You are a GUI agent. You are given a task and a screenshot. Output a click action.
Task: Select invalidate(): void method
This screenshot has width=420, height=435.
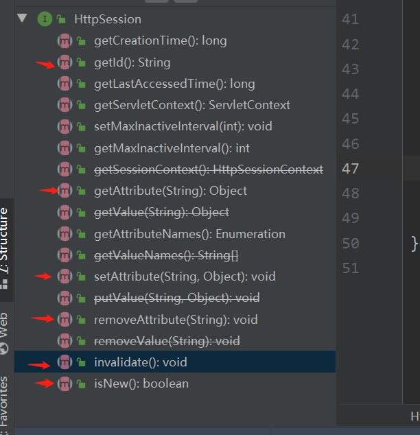(x=141, y=362)
